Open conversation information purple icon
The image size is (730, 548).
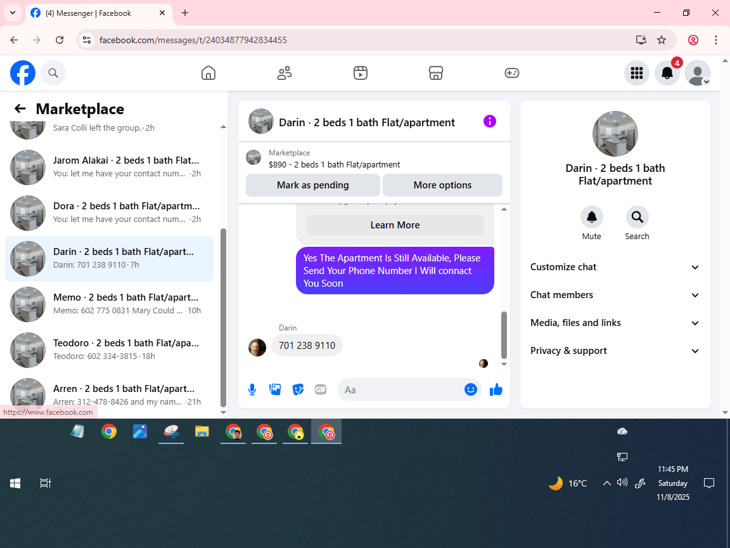490,122
